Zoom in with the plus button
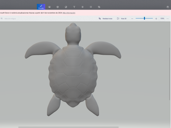Viewport: 171px width, 128px height. point(156,18)
